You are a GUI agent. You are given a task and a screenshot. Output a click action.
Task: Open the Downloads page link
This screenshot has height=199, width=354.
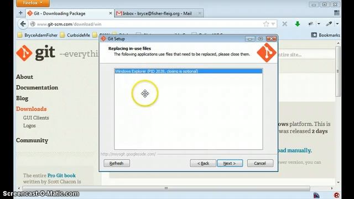(x=32, y=109)
